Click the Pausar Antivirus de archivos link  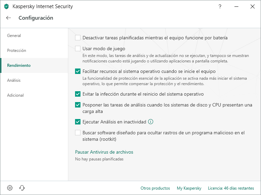pos(104,152)
